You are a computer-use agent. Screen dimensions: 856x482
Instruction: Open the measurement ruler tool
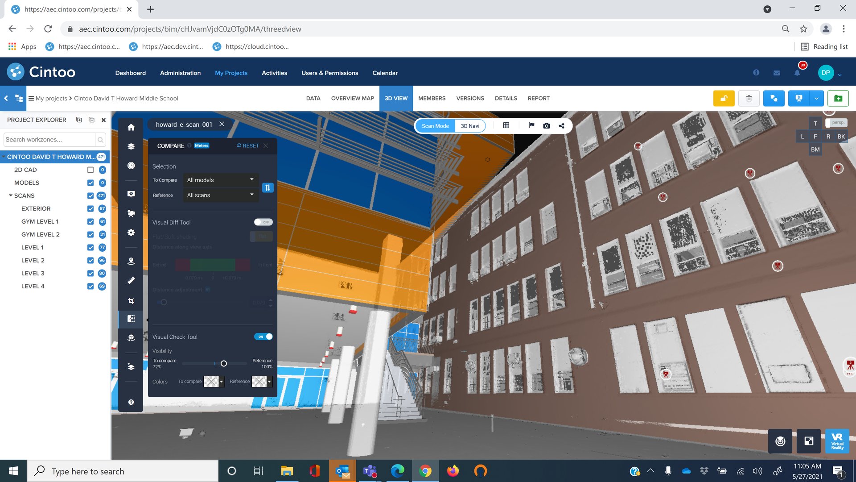tap(131, 280)
